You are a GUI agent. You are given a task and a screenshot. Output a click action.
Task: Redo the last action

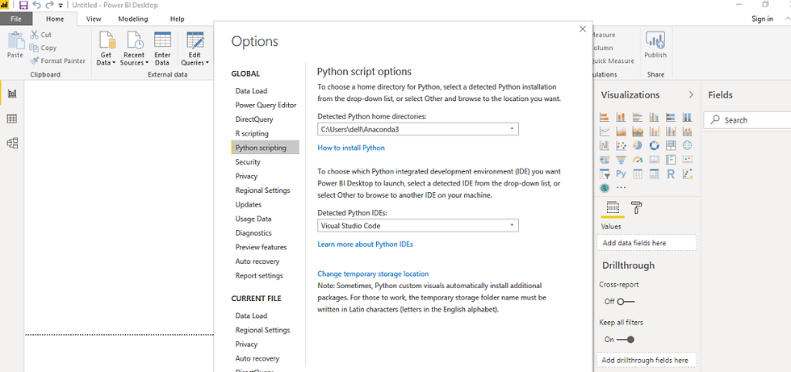click(x=49, y=5)
